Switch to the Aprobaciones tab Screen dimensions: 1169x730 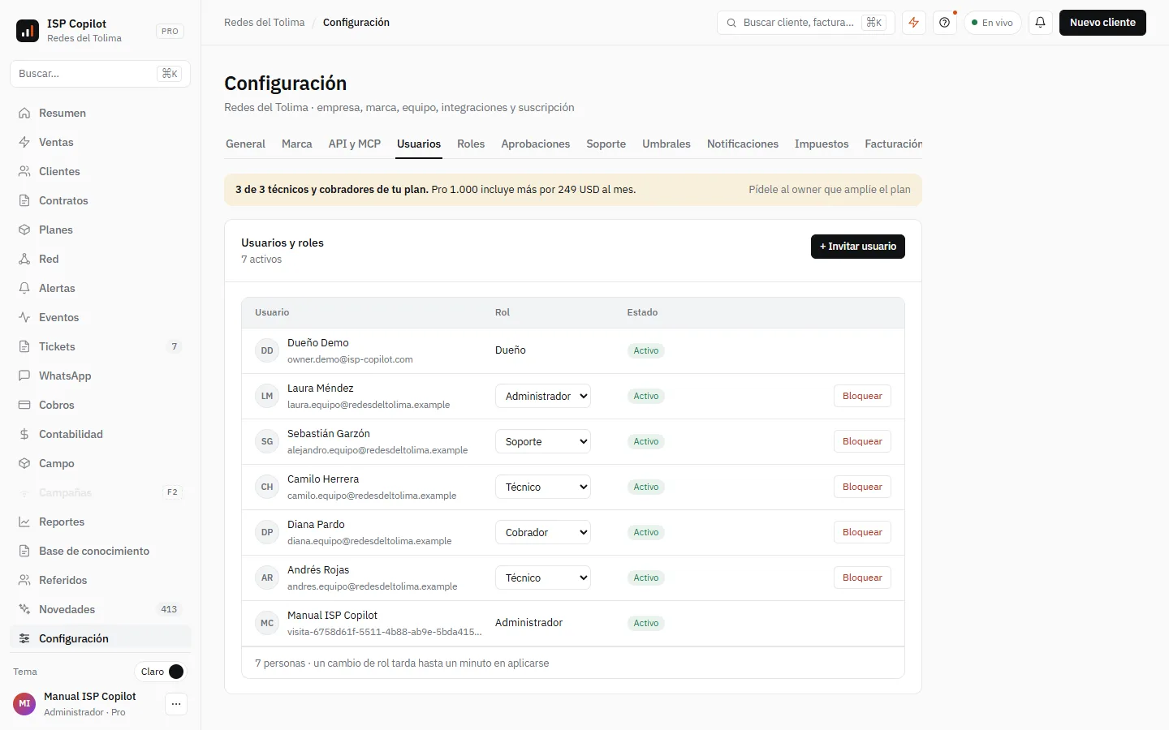click(536, 144)
